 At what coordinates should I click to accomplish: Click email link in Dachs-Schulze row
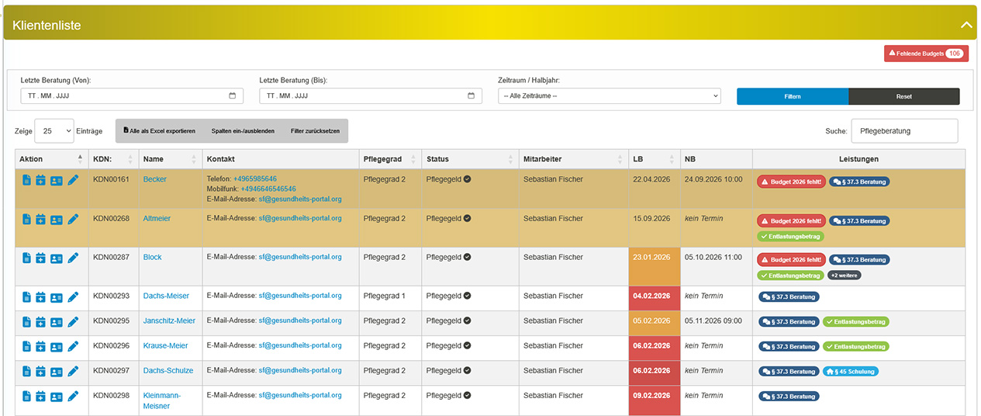point(300,370)
